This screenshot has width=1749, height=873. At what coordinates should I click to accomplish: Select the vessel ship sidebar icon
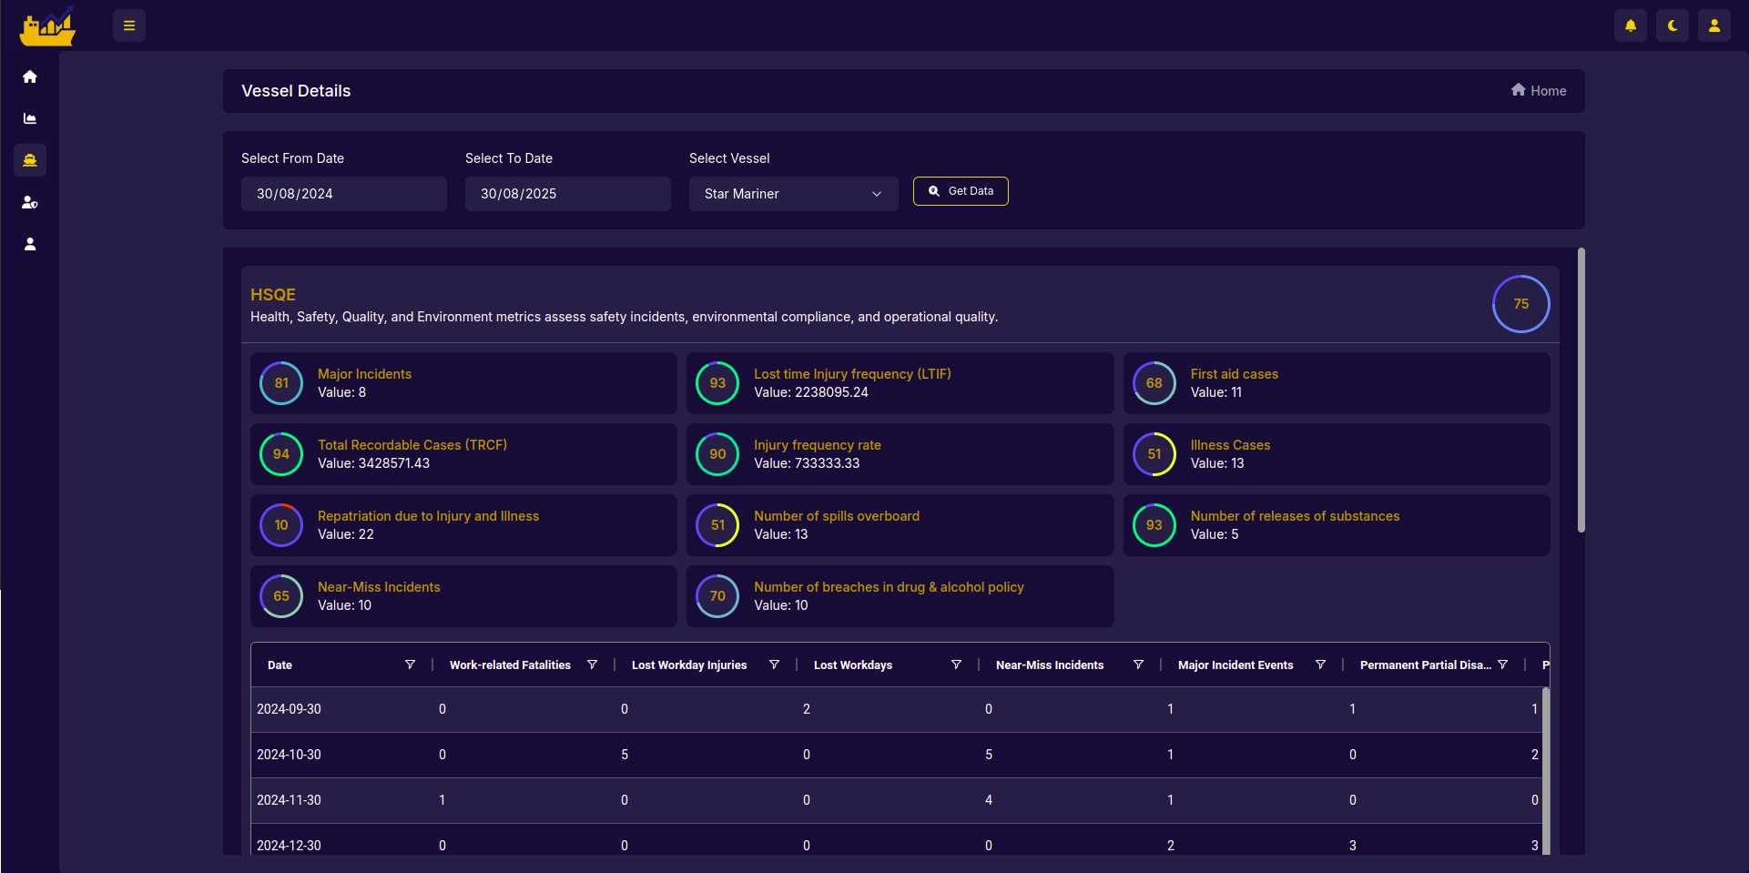[x=30, y=160]
